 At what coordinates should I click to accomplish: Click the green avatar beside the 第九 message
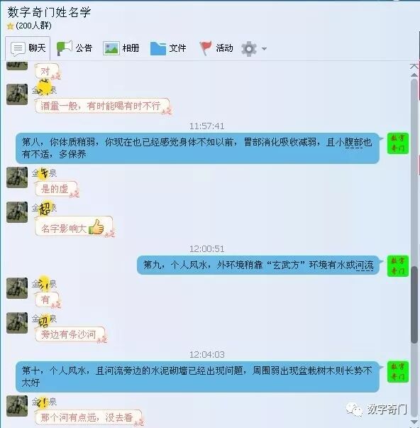tap(397, 266)
